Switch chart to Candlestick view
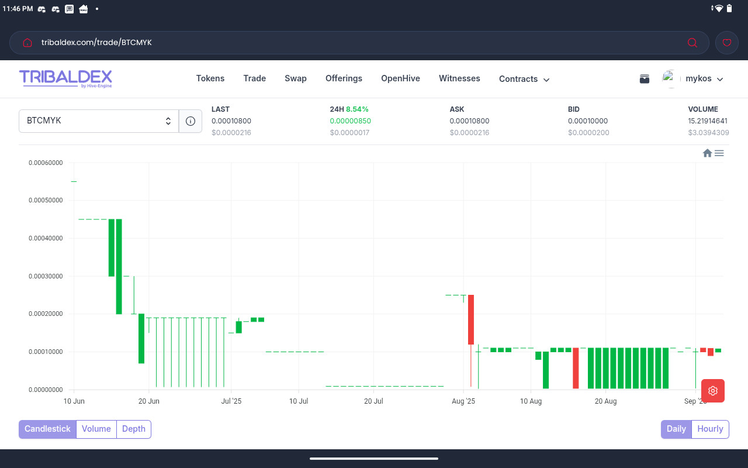The width and height of the screenshot is (748, 468). click(x=47, y=429)
